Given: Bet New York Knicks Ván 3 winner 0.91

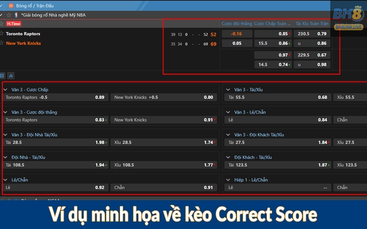Looking at the screenshot, I should click(x=164, y=120).
